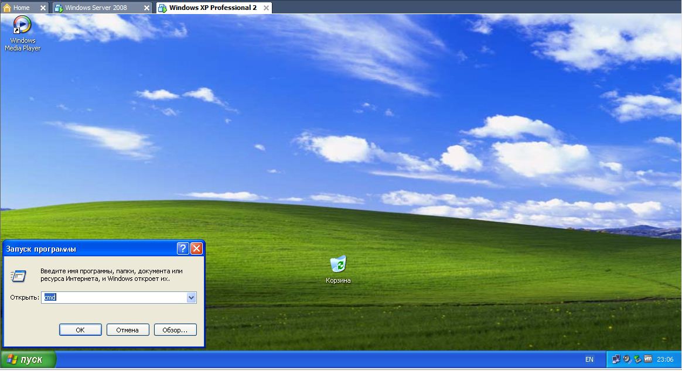This screenshot has width=682, height=371.
Task: Expand the Открыть combo box dropdown arrow
Action: tap(192, 298)
